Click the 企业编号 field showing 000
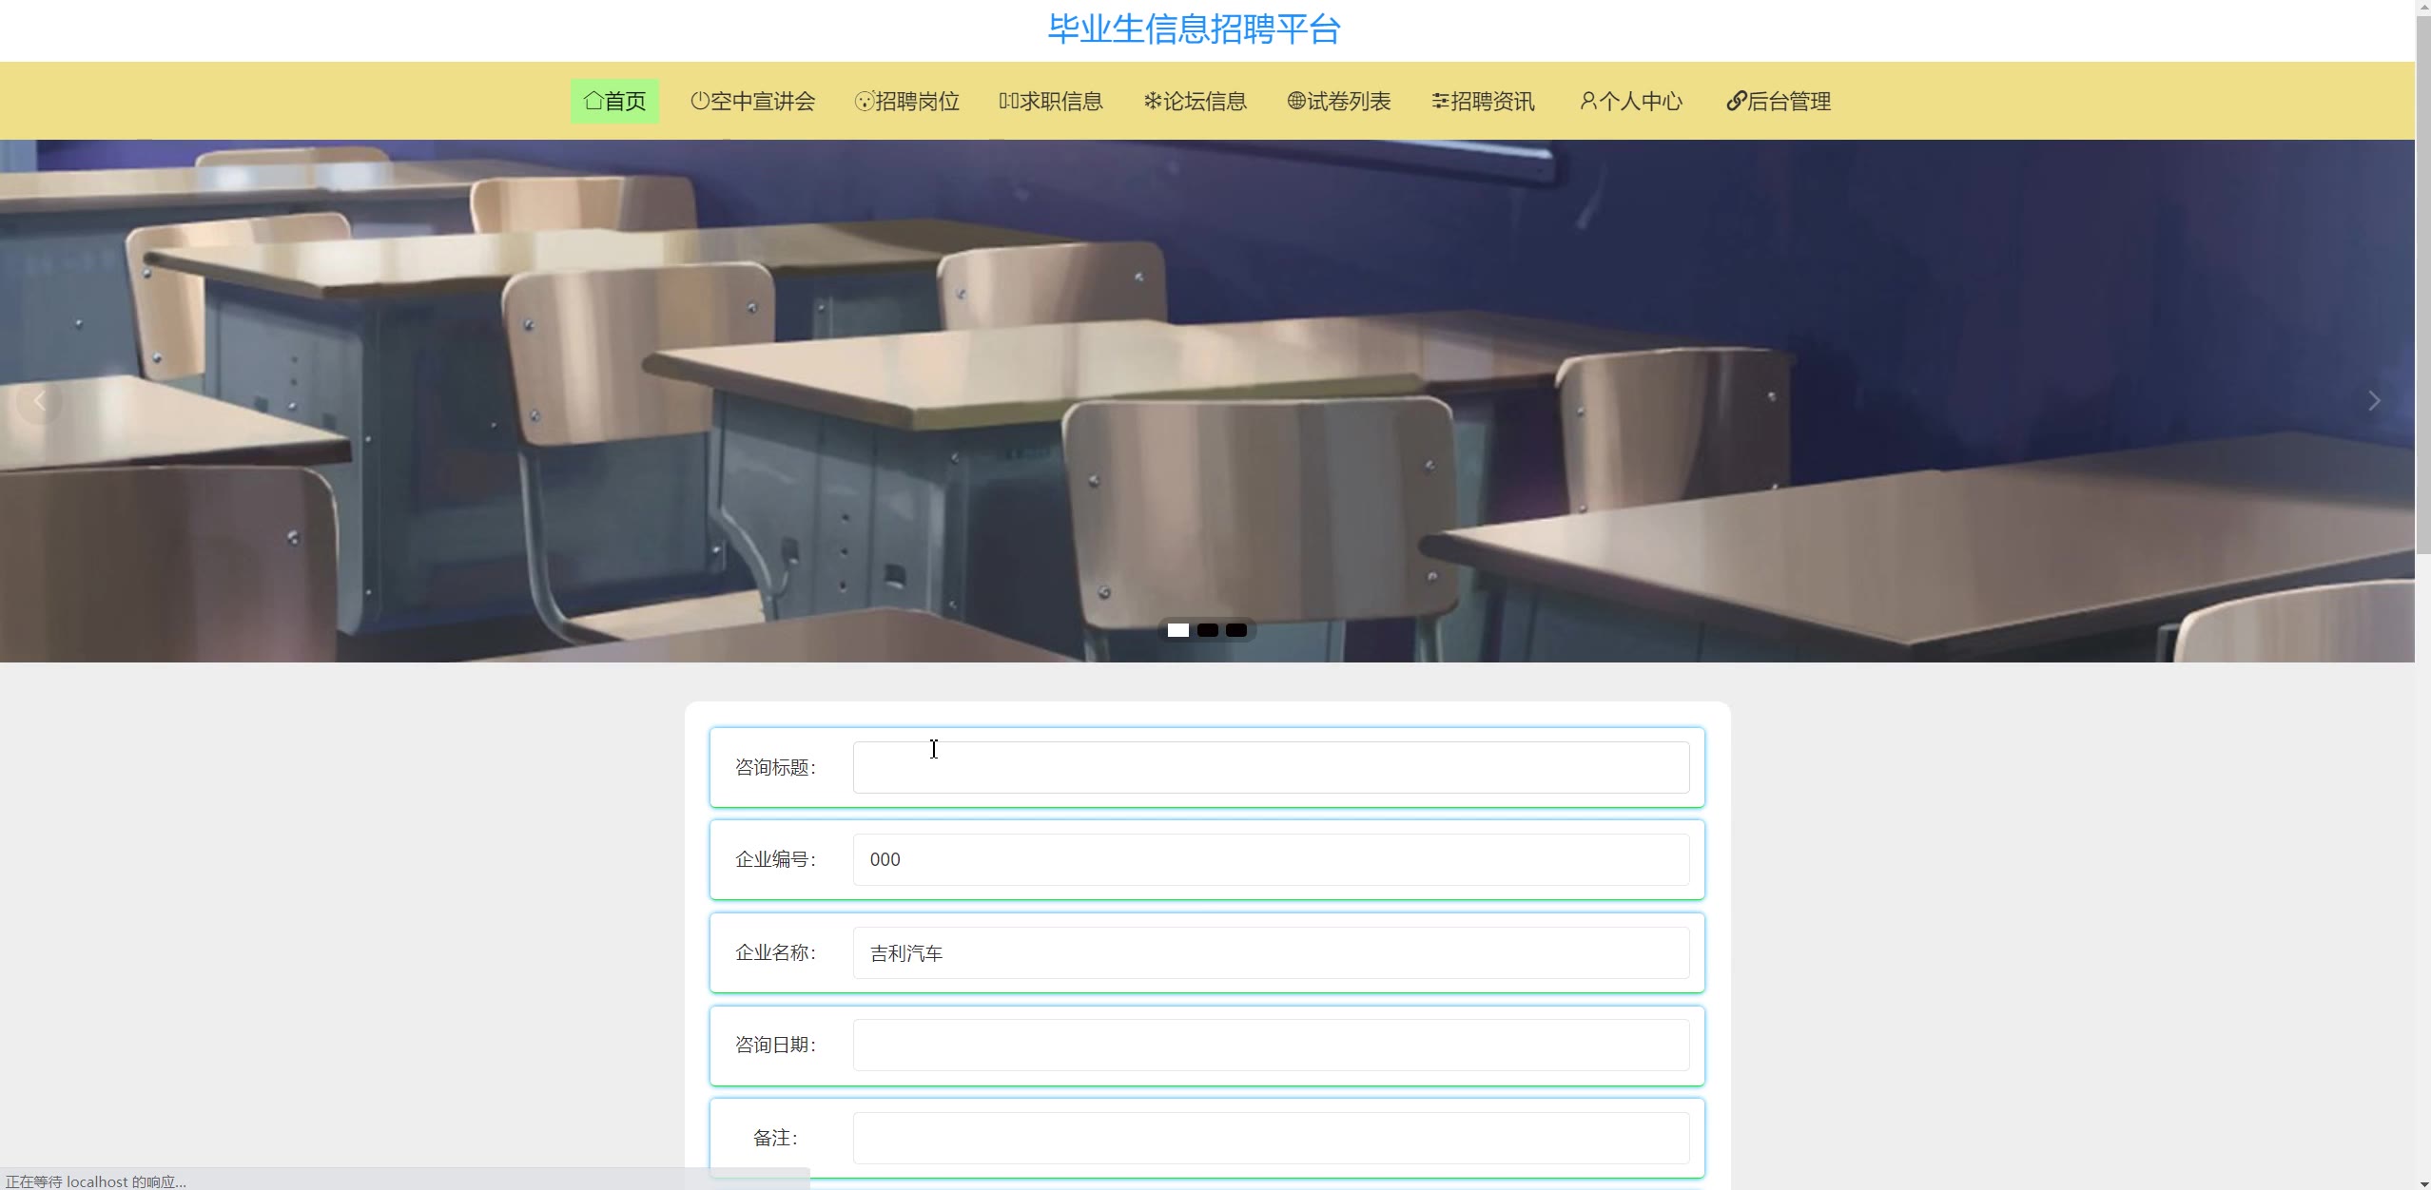The height and width of the screenshot is (1190, 2431). 1271,859
